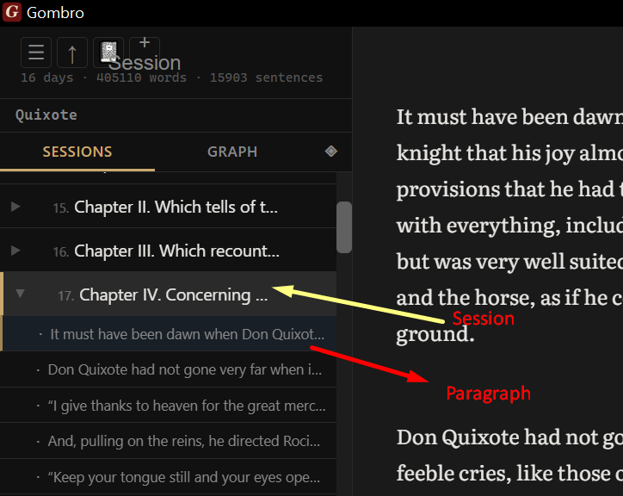
Task: Select paragraph 'And, pulling on the reins'
Action: (169, 441)
